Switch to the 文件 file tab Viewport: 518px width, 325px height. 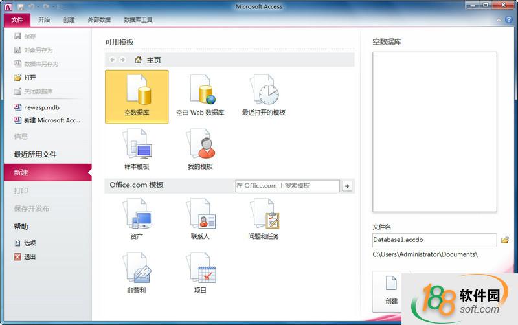point(17,20)
